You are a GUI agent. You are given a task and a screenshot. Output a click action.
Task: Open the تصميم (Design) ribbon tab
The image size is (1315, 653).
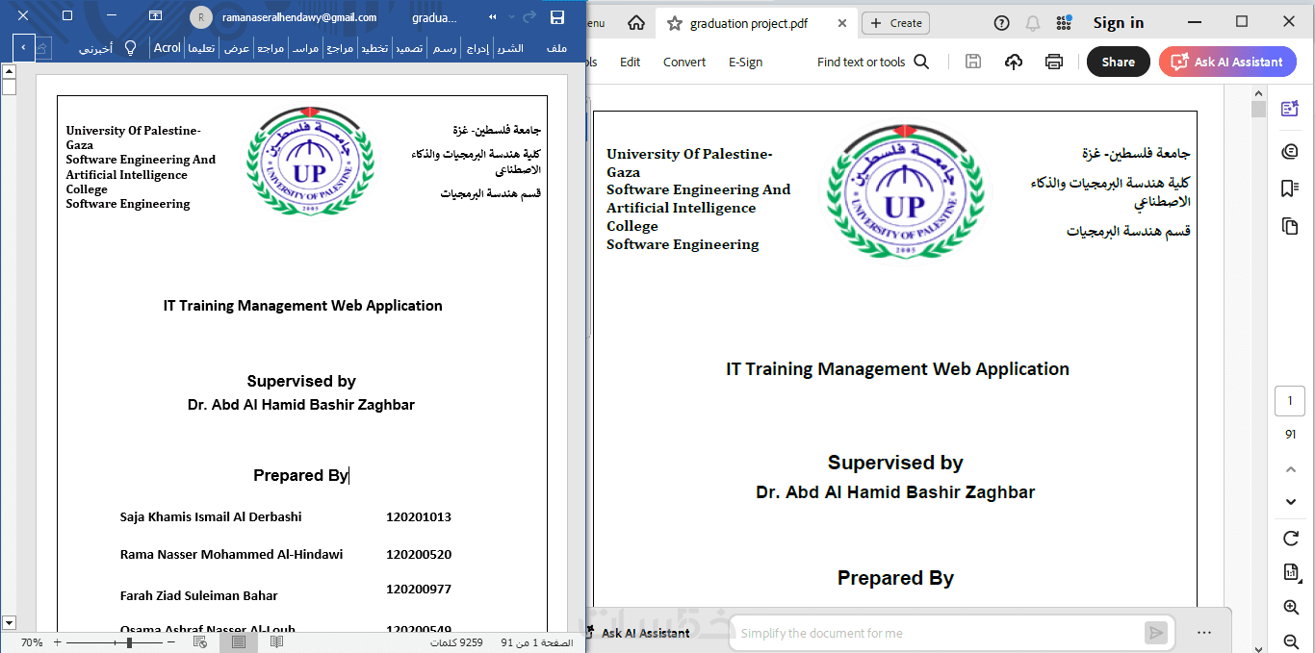click(x=410, y=48)
